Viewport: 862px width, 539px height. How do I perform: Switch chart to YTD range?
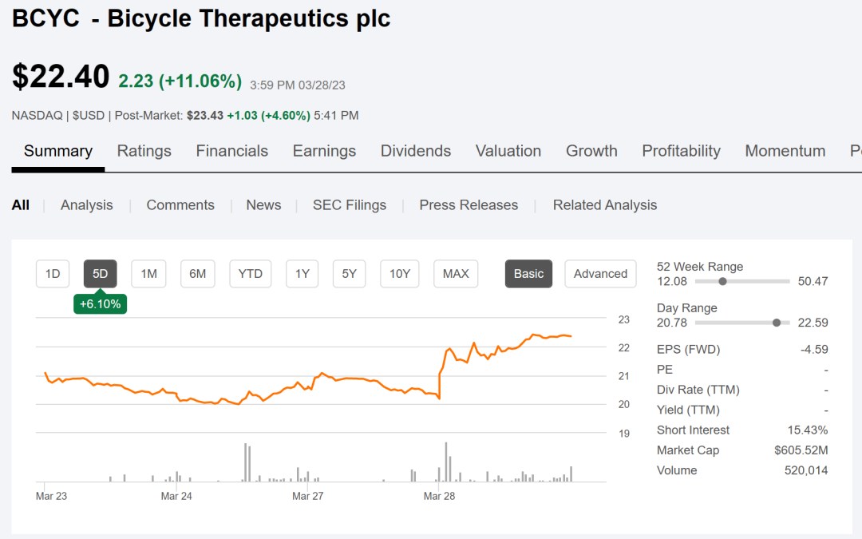point(250,274)
